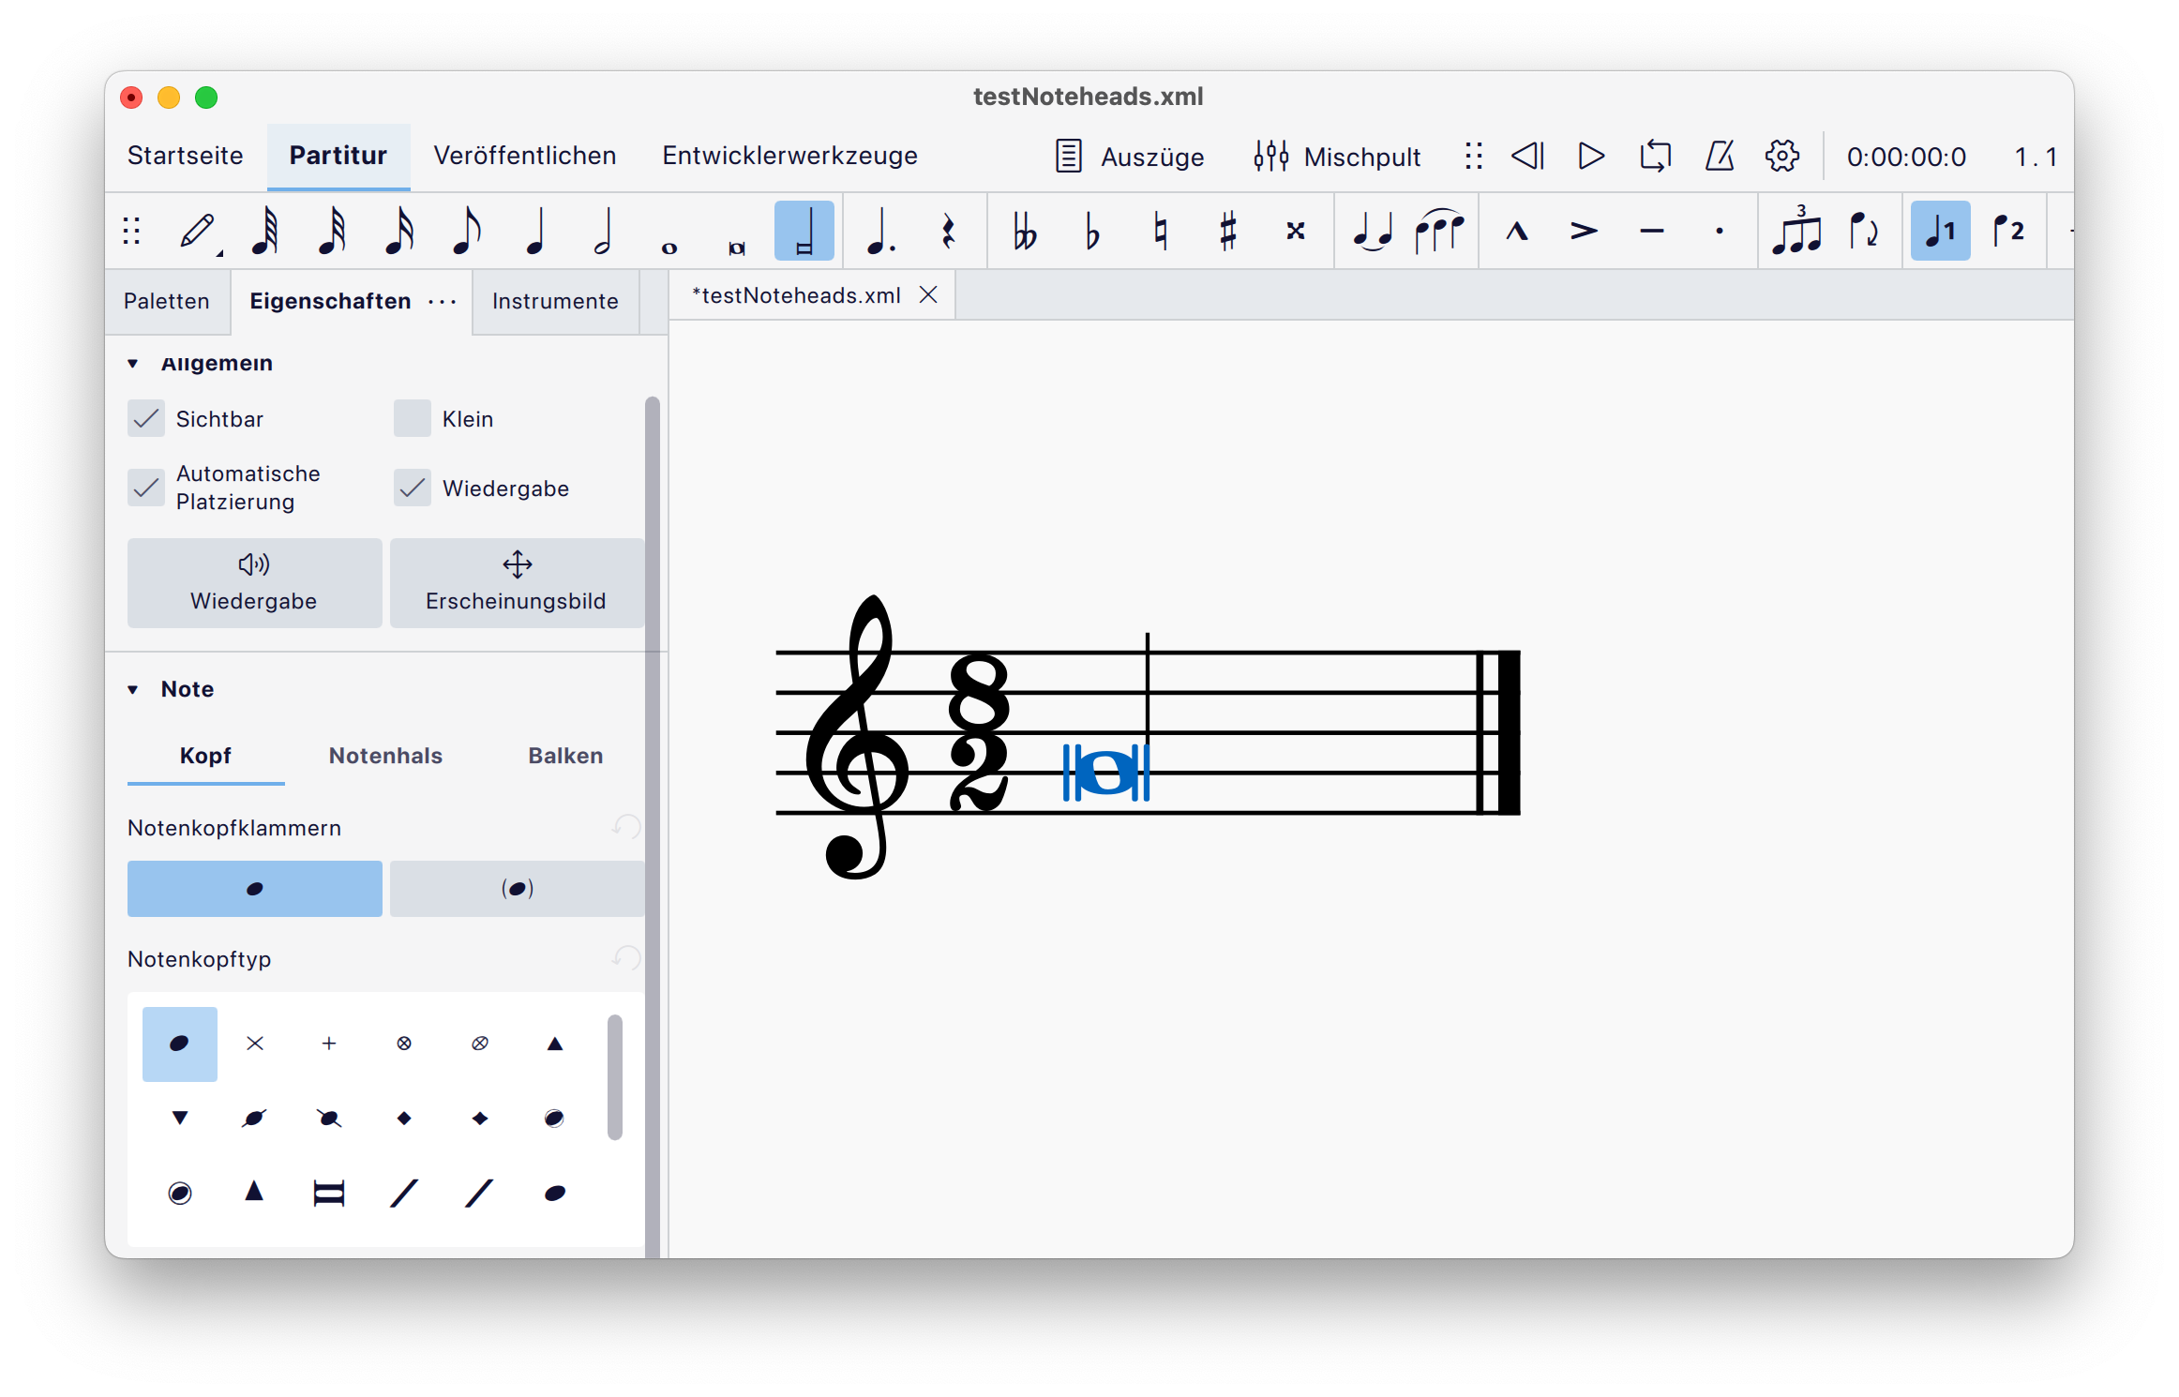Image resolution: width=2179 pixels, height=1397 pixels.
Task: Enable the Klein checkbox
Action: [412, 418]
